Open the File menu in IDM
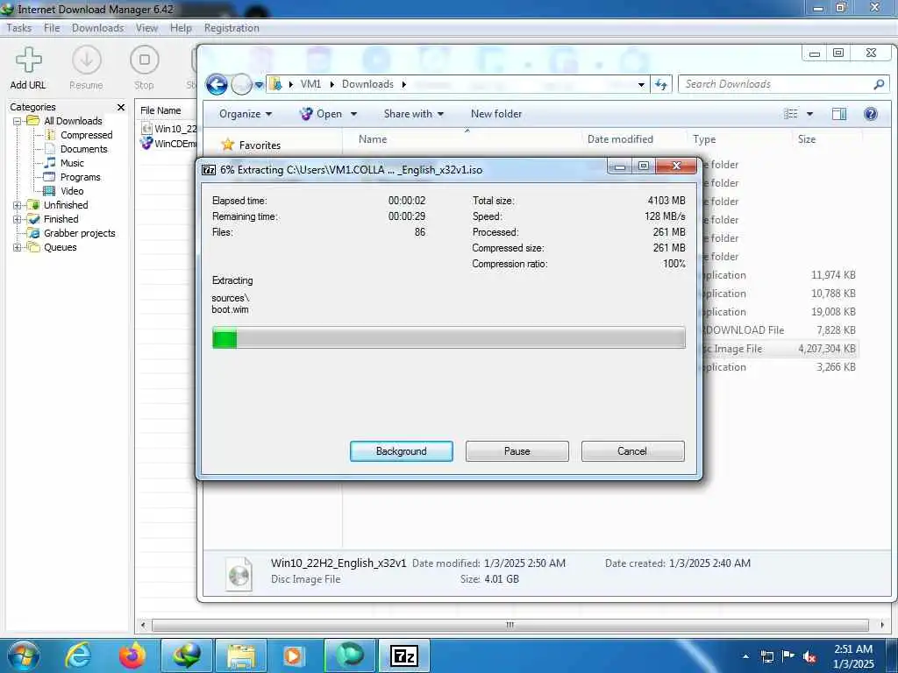The width and height of the screenshot is (898, 673). coord(52,28)
